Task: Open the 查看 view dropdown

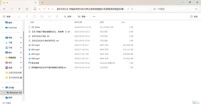Action: click(83, 17)
